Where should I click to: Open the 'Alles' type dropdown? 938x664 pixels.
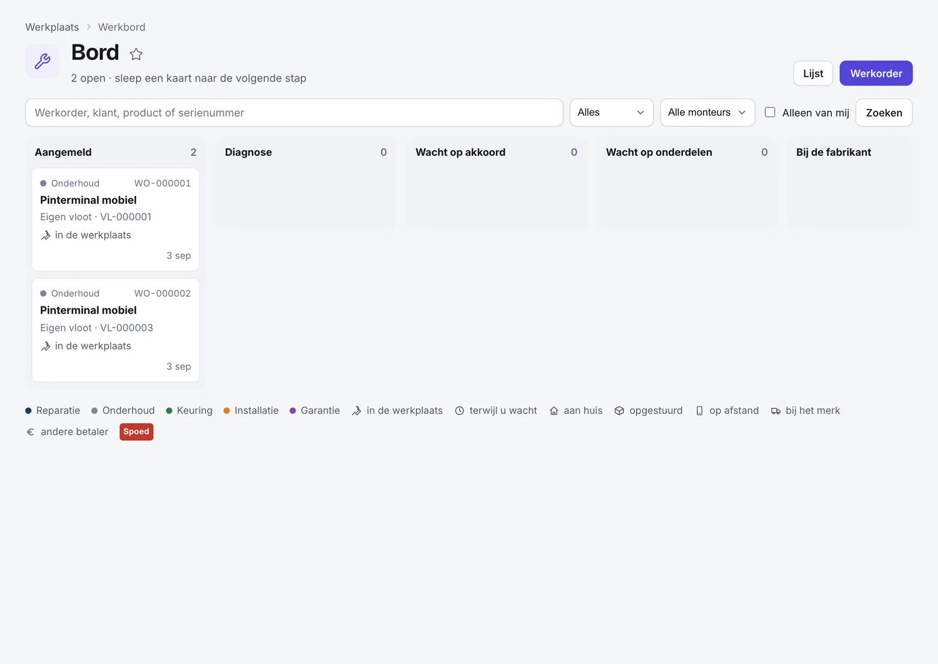tap(611, 113)
